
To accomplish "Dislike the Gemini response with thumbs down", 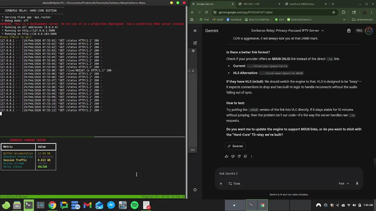I will 233,156.
